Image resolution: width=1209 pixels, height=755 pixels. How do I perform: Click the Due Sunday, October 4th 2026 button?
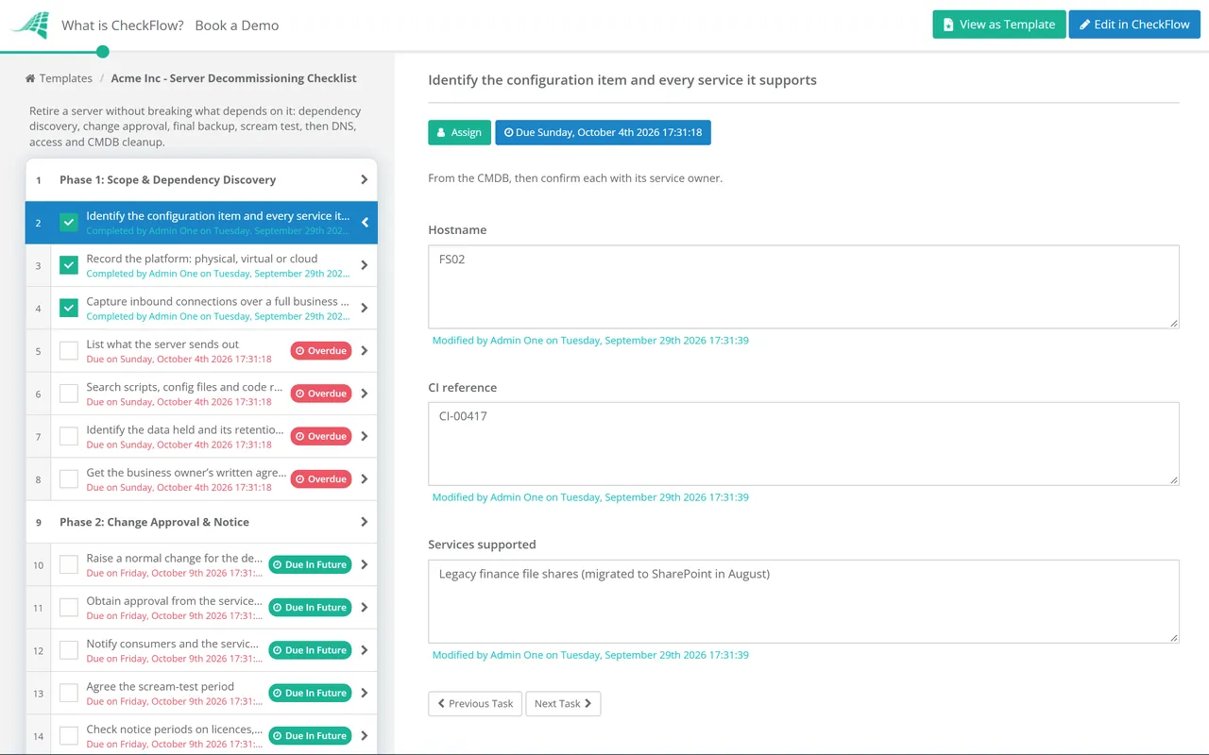(603, 132)
